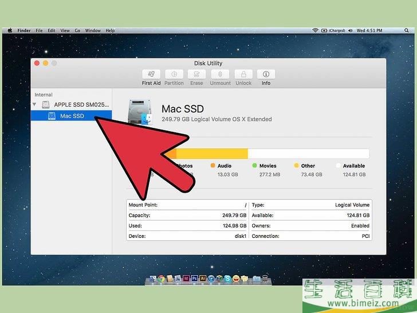Click the Used 124.98 GB table cell
Image resolution: width=417 pixels, height=313 pixels.
pyautogui.click(x=187, y=226)
